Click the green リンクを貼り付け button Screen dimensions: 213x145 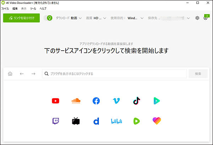(x=21, y=18)
